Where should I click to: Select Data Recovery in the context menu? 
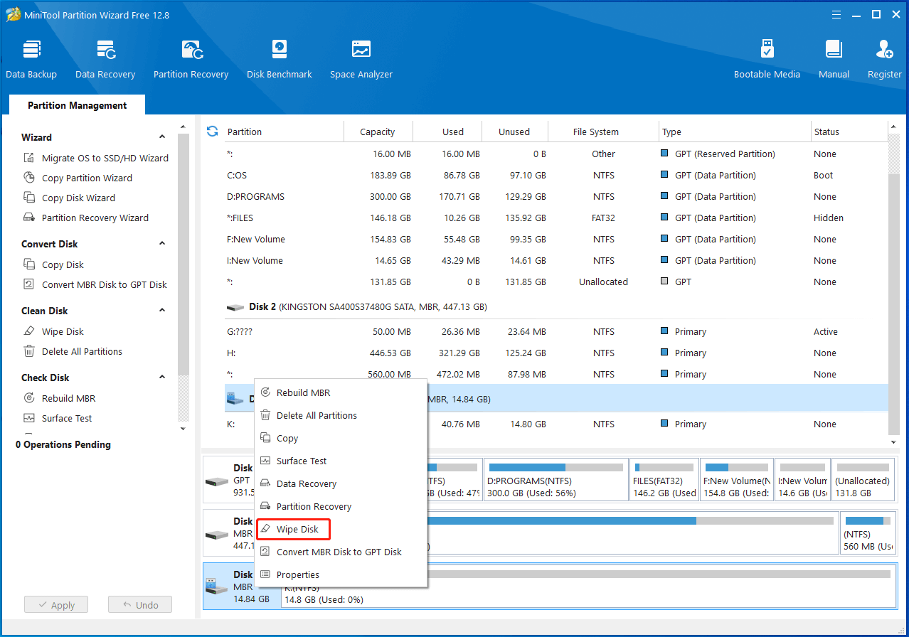[x=341, y=483]
